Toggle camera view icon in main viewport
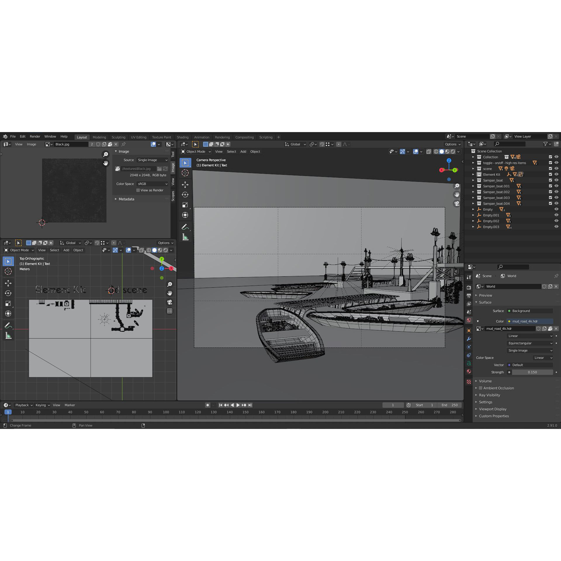 (x=457, y=203)
